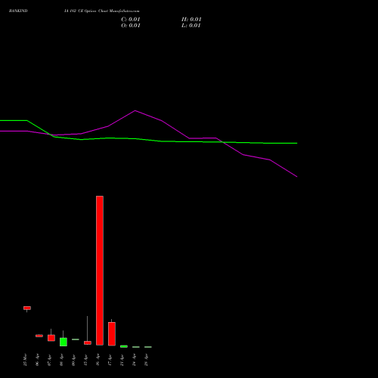
Task: Click the high value H: 0.01
Action: pyautogui.click(x=191, y=20)
